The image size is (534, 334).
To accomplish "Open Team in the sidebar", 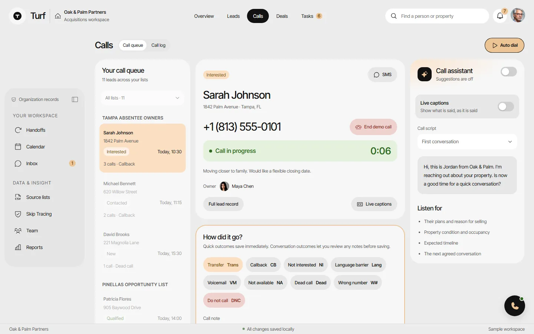I will click(44, 231).
